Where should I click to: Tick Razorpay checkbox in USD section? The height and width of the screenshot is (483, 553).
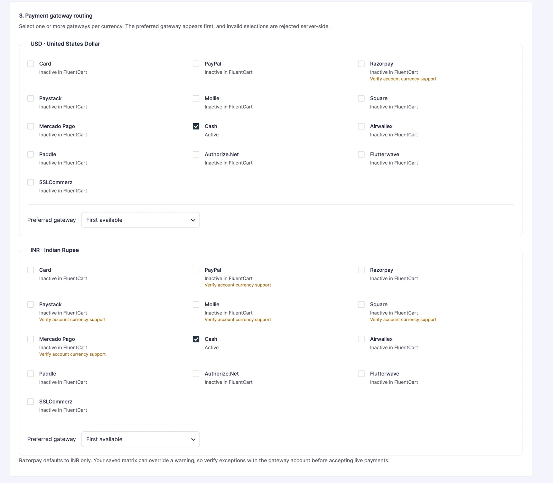pos(361,64)
